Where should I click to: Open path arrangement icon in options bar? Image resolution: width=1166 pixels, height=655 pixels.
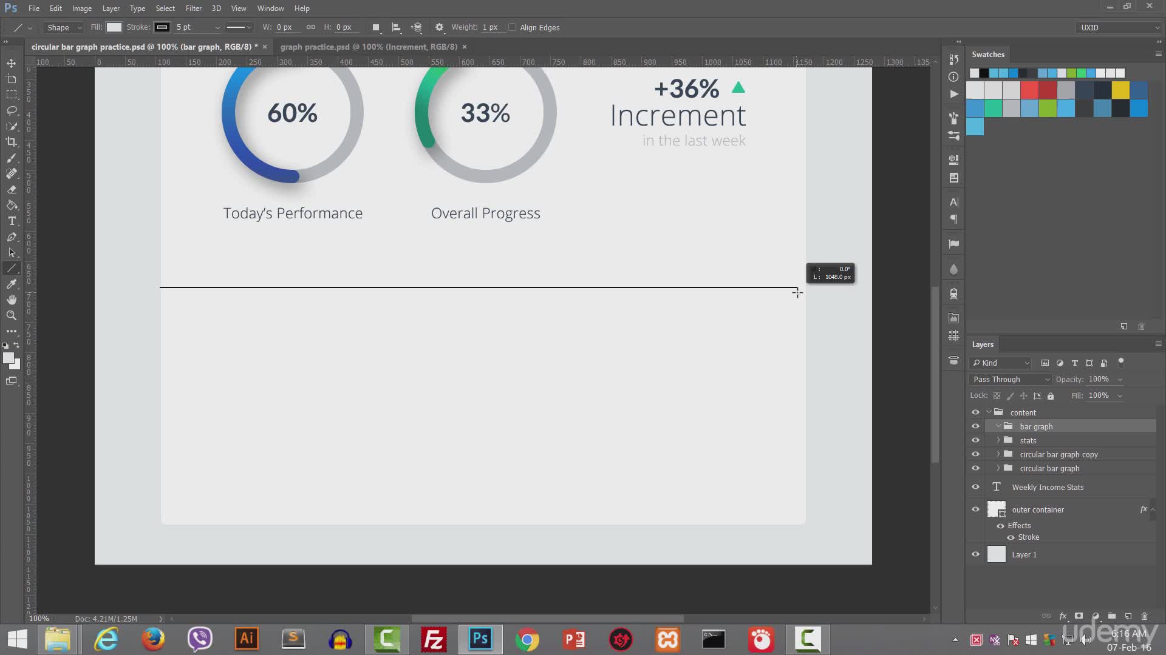[417, 27]
